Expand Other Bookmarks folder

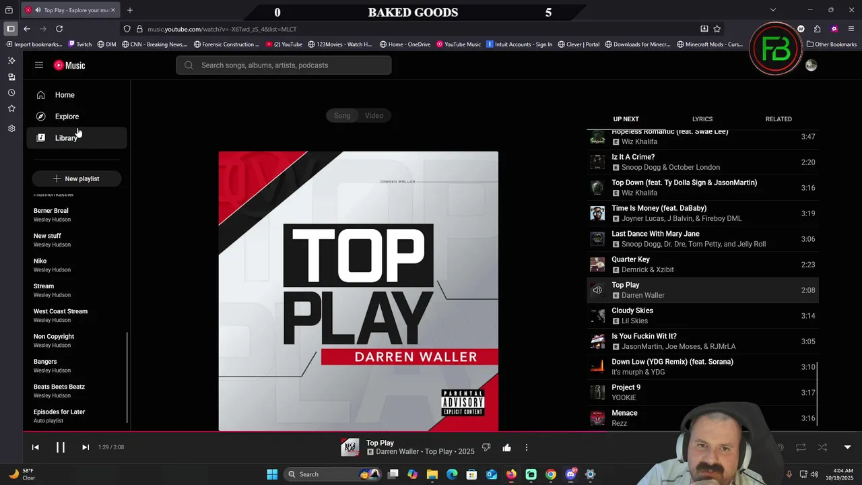832,44
